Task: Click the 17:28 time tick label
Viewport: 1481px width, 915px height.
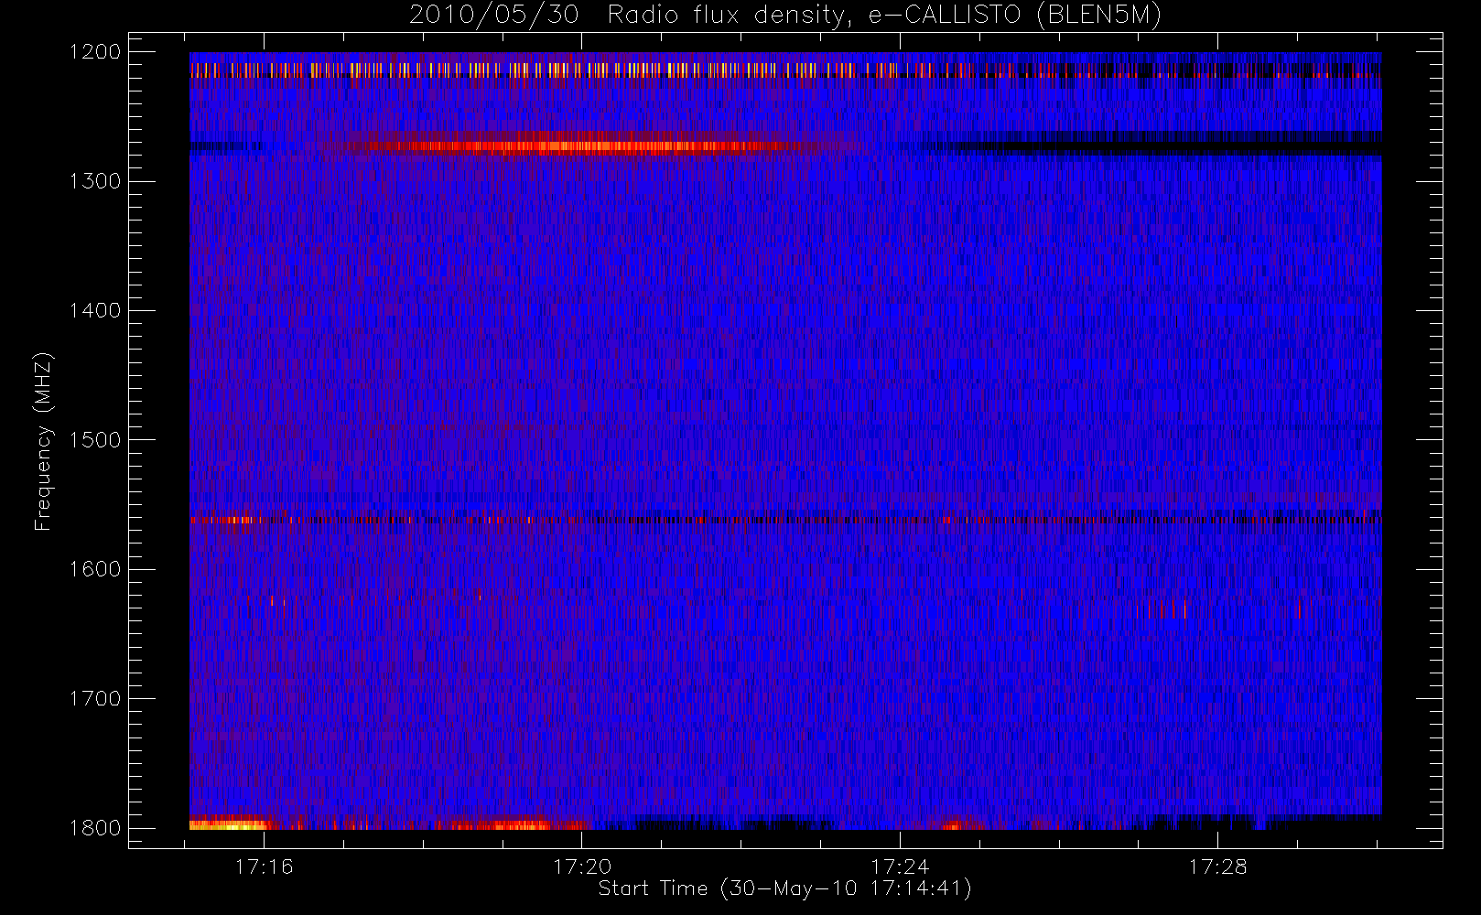Action: pyautogui.click(x=1217, y=867)
